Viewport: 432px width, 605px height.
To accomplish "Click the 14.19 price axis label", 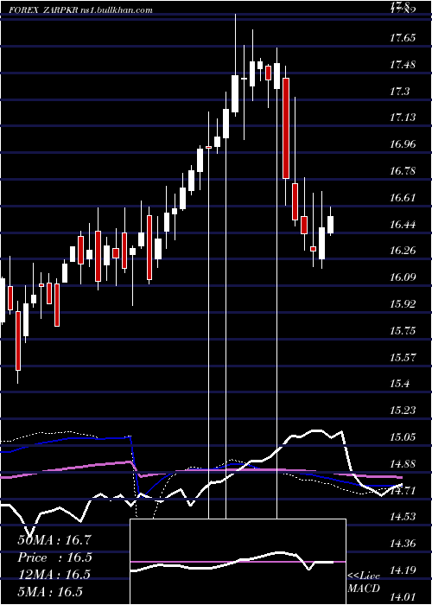I will (x=403, y=570).
